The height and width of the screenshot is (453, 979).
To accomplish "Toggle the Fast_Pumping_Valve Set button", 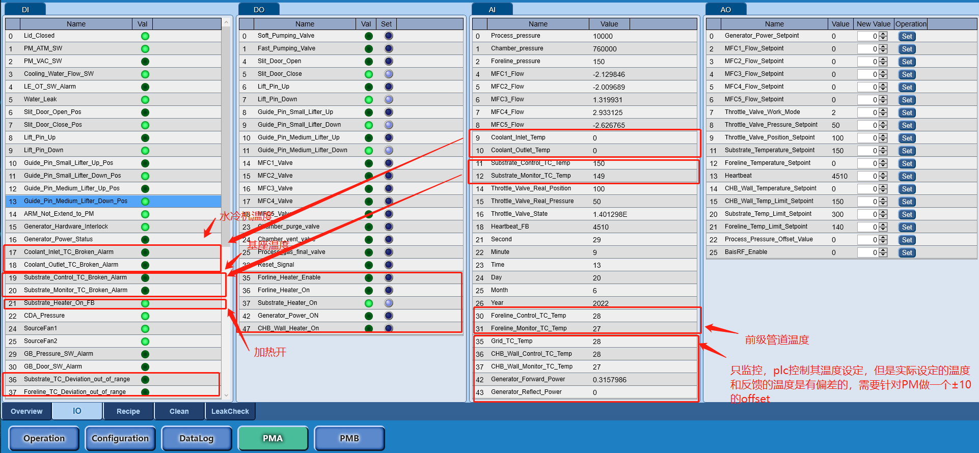I will coord(389,49).
